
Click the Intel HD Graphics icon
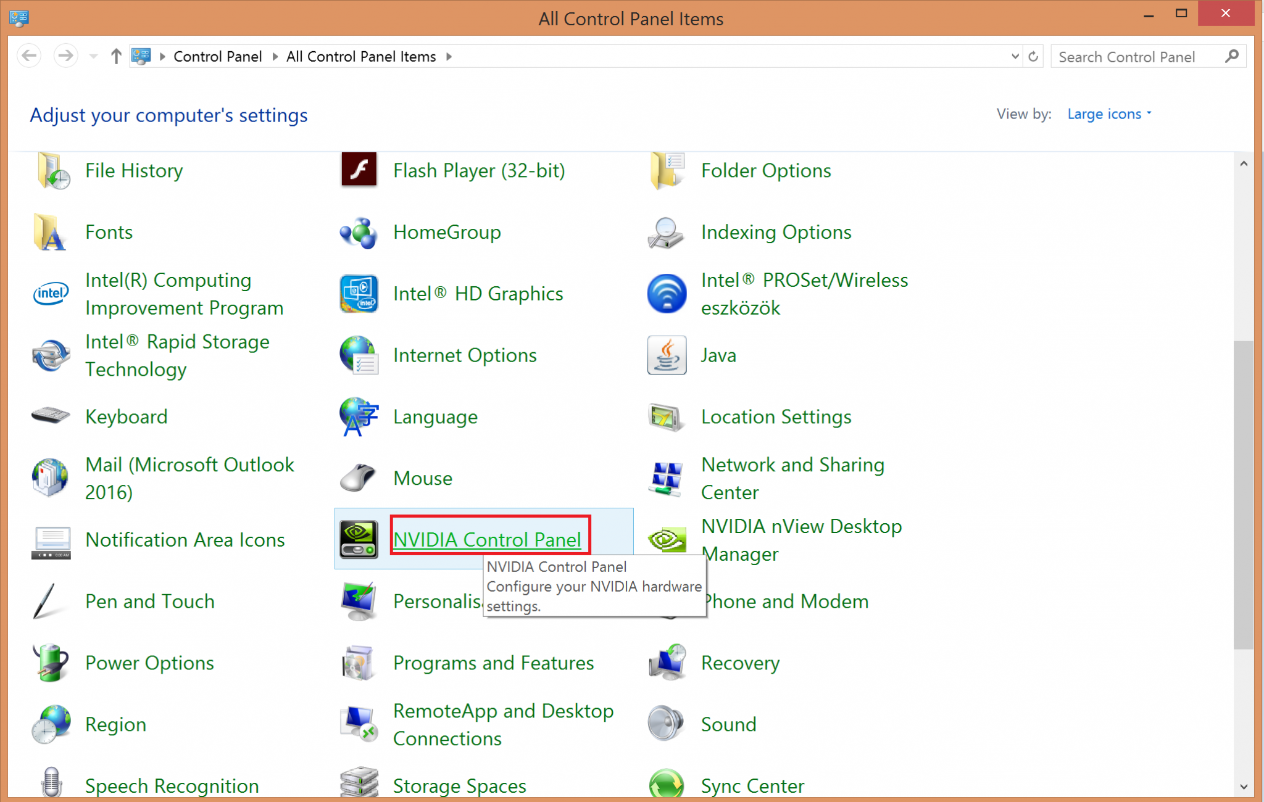pyautogui.click(x=359, y=294)
